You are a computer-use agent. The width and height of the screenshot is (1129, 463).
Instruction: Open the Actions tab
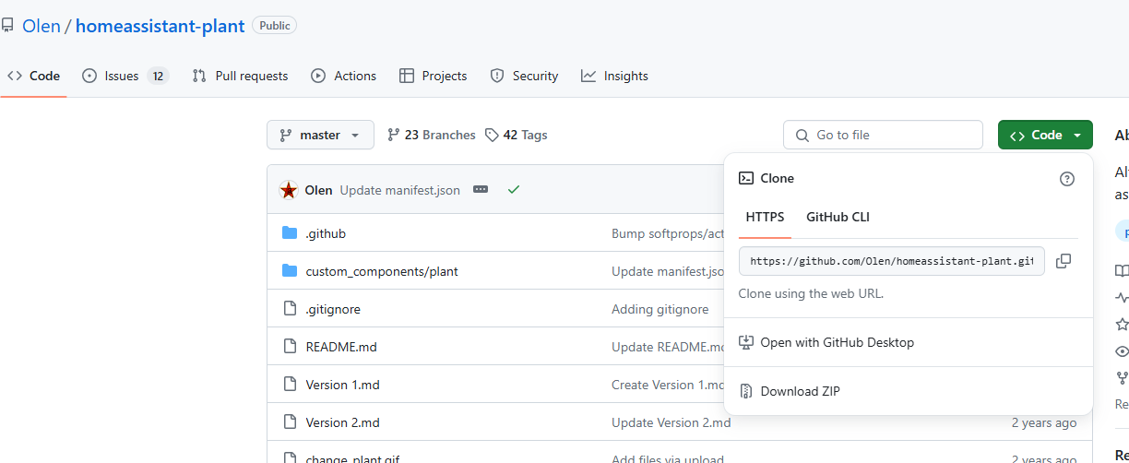click(x=344, y=76)
